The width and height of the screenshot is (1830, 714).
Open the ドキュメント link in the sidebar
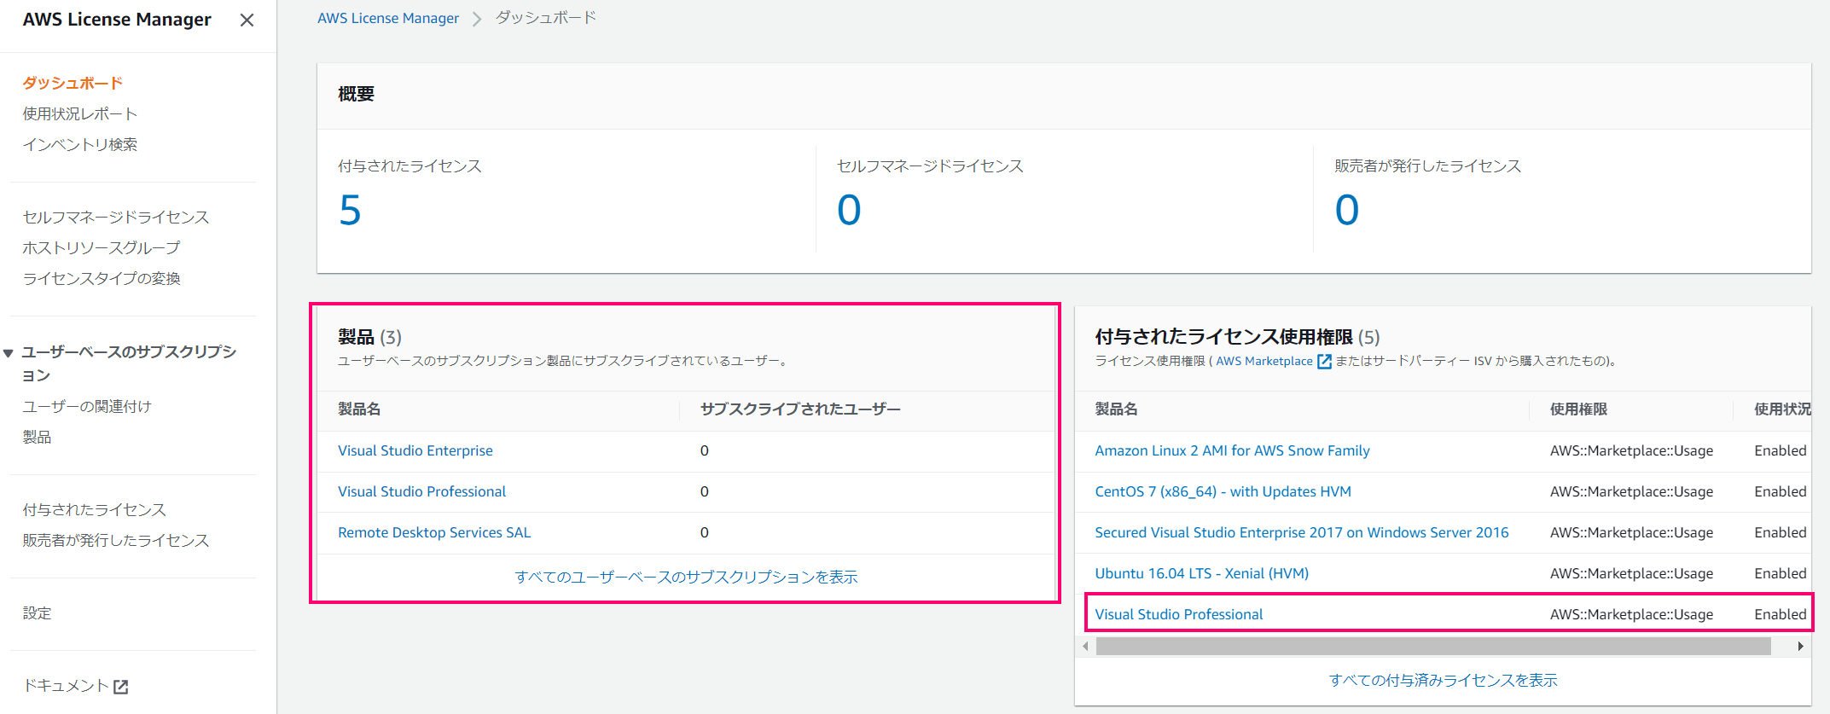(x=67, y=685)
